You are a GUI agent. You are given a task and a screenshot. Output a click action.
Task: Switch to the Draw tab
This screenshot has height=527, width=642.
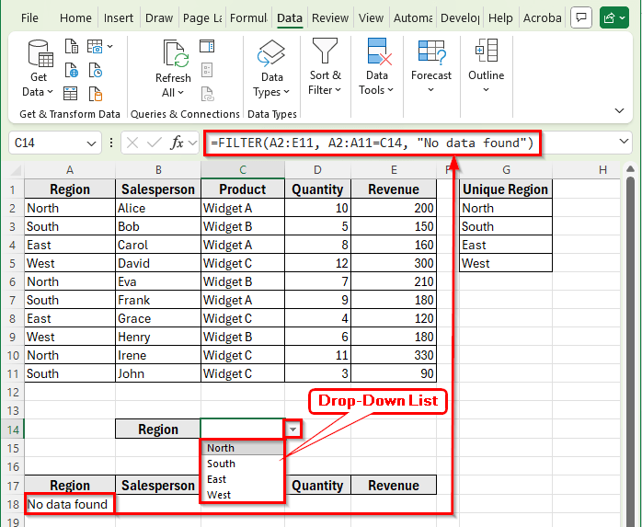point(159,18)
